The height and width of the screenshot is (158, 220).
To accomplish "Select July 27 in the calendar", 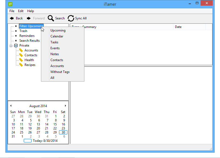I will pos(13,116).
